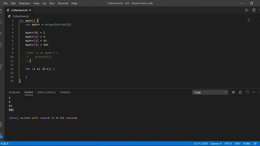Open the Run menu
The height and width of the screenshot is (146, 260).
tap(52, 3)
